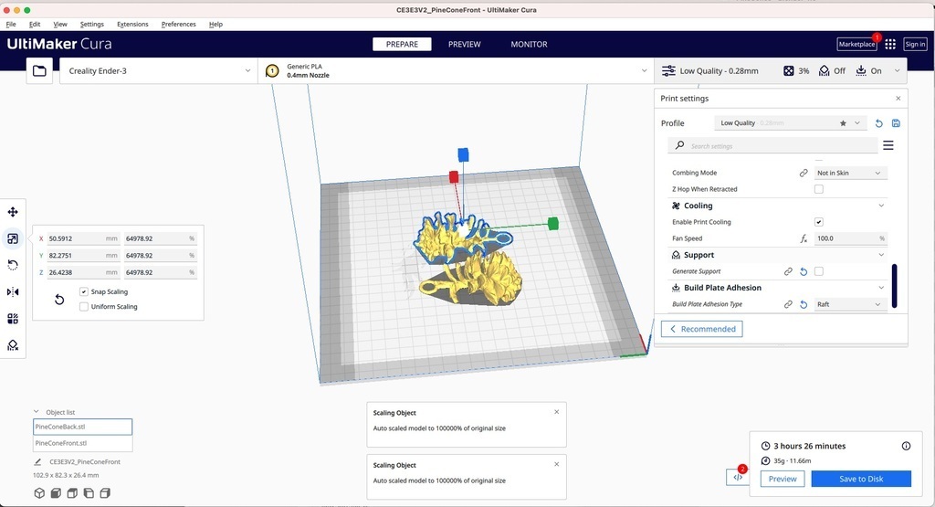Reset scaling with the reset arrow
The width and height of the screenshot is (935, 507).
59,300
